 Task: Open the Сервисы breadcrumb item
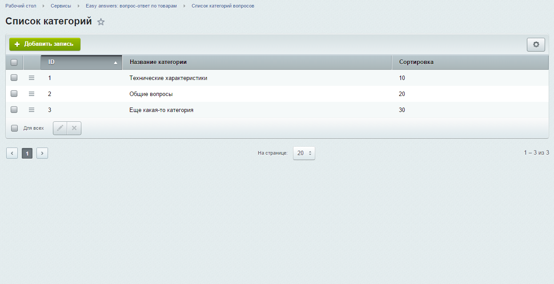[x=61, y=6]
